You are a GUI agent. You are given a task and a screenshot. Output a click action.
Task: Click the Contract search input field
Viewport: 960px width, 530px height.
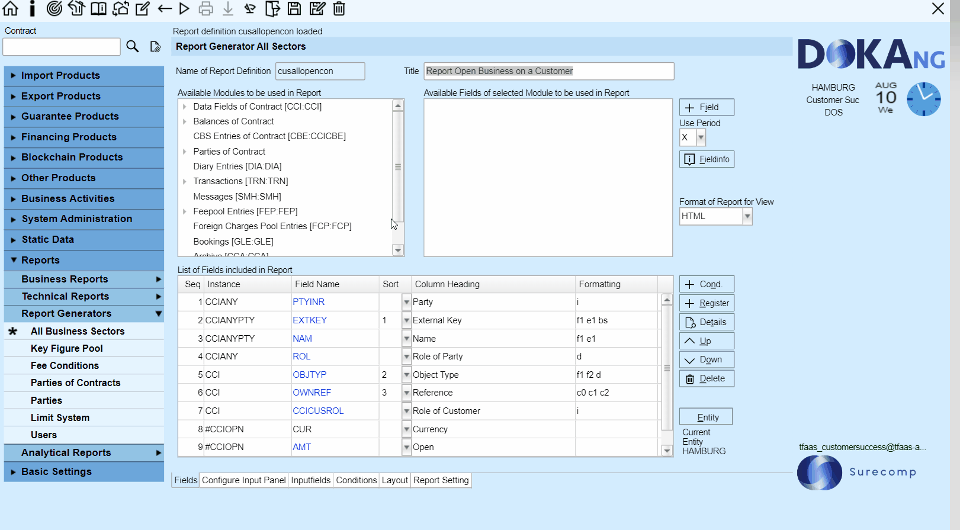pyautogui.click(x=62, y=47)
